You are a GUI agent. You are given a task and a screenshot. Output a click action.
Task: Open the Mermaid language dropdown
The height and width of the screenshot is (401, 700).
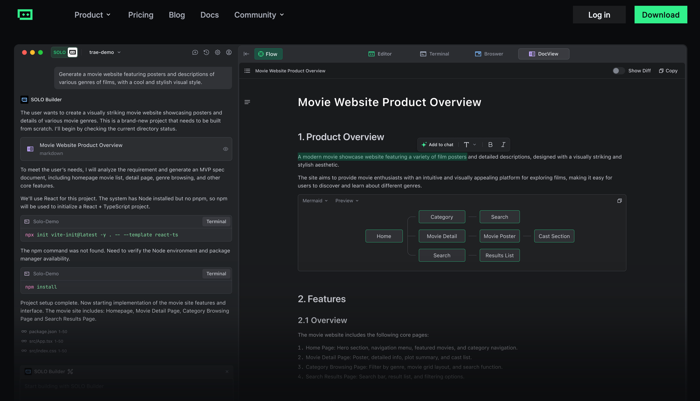pyautogui.click(x=315, y=201)
